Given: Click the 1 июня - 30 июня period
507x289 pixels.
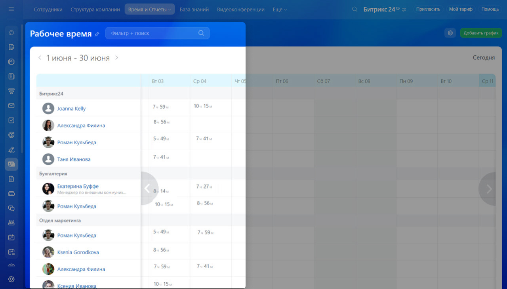Looking at the screenshot, I should tap(78, 58).
